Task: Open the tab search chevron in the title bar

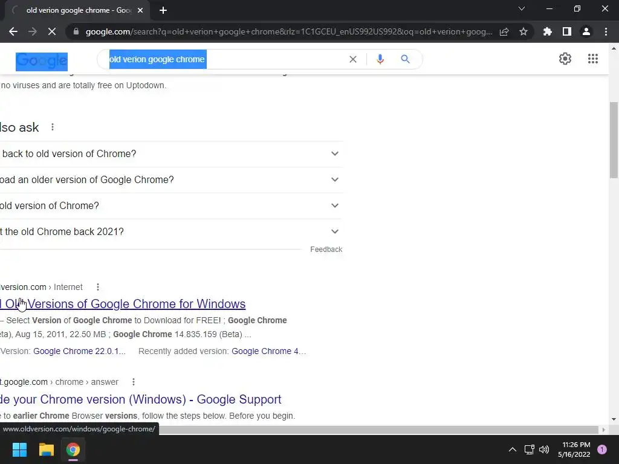Action: click(x=522, y=8)
